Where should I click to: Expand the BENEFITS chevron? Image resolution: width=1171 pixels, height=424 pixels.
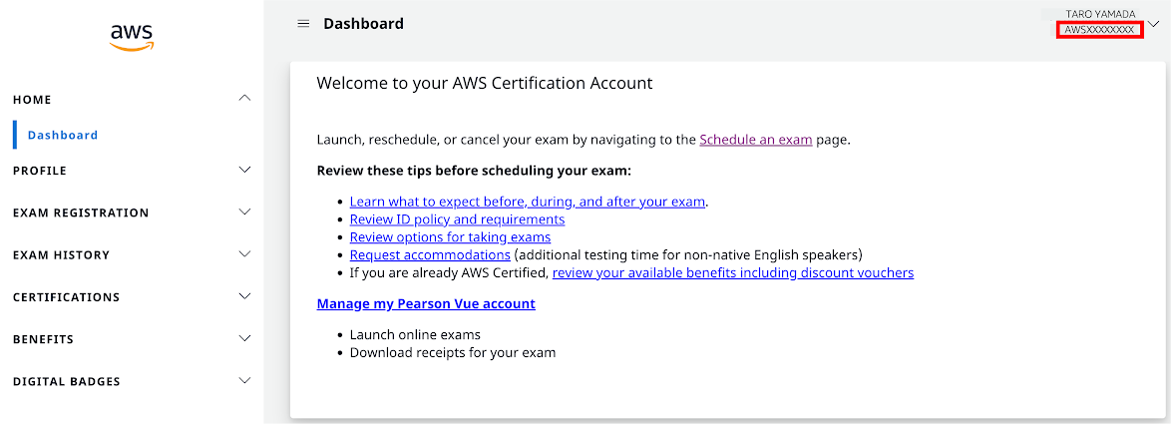click(244, 339)
